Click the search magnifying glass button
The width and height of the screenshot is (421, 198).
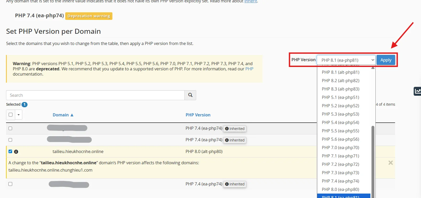click(x=190, y=95)
